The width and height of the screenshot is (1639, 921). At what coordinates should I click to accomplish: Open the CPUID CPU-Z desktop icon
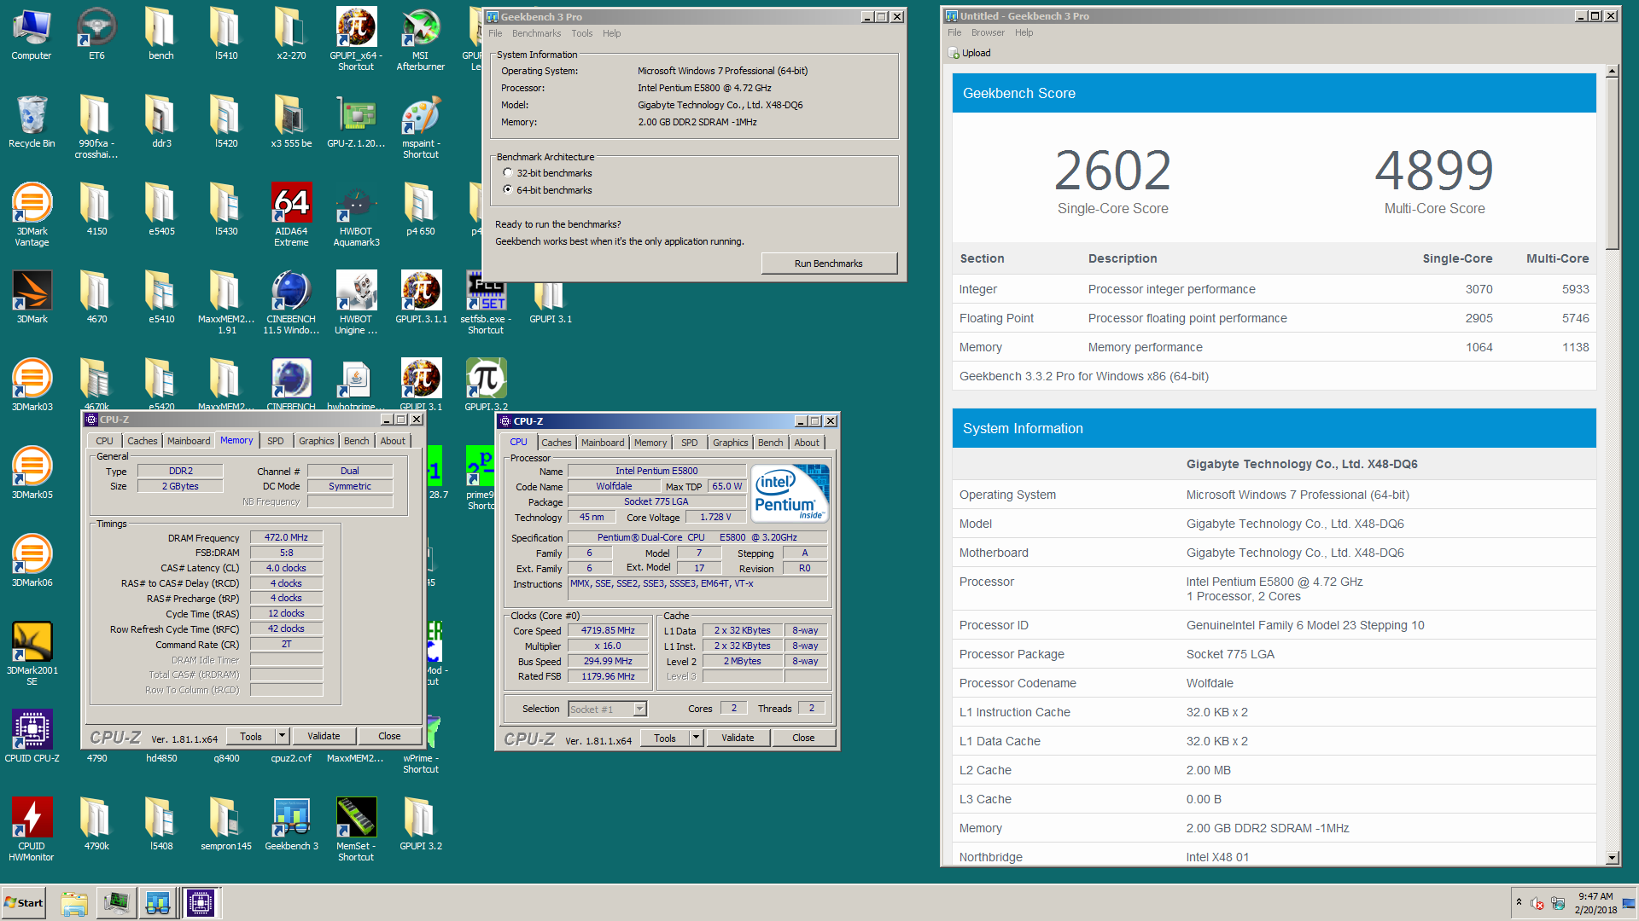pos(32,736)
